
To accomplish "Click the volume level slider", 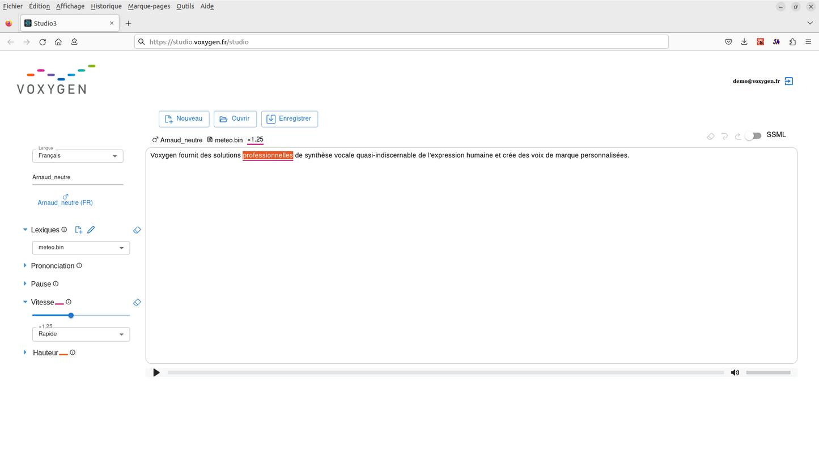I will 768,372.
